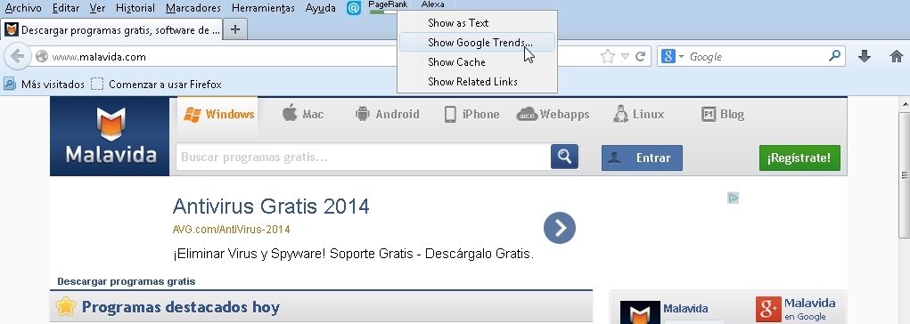Screen dimensions: 910x324
Task: Click Descargar programas gratis text
Action: 127,281
